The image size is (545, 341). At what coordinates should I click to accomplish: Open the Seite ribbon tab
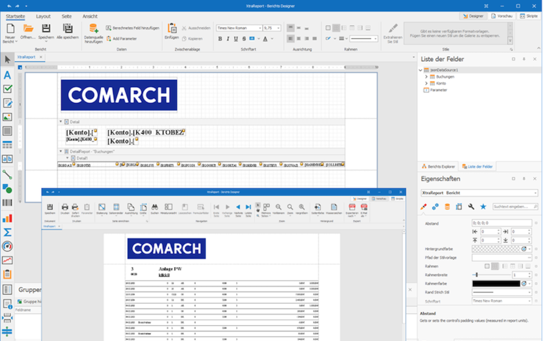pyautogui.click(x=67, y=16)
